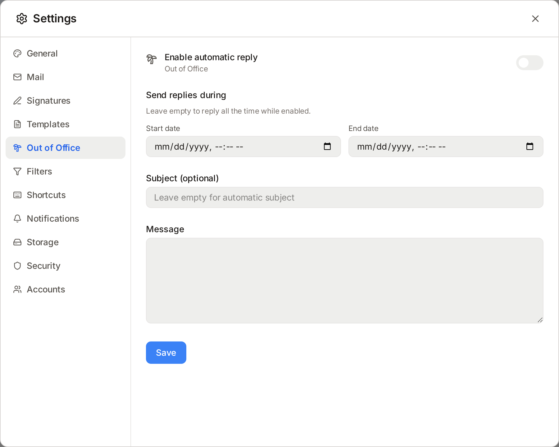The height and width of the screenshot is (447, 559).
Task: Focus the Subject optional input field
Action: [x=344, y=197]
